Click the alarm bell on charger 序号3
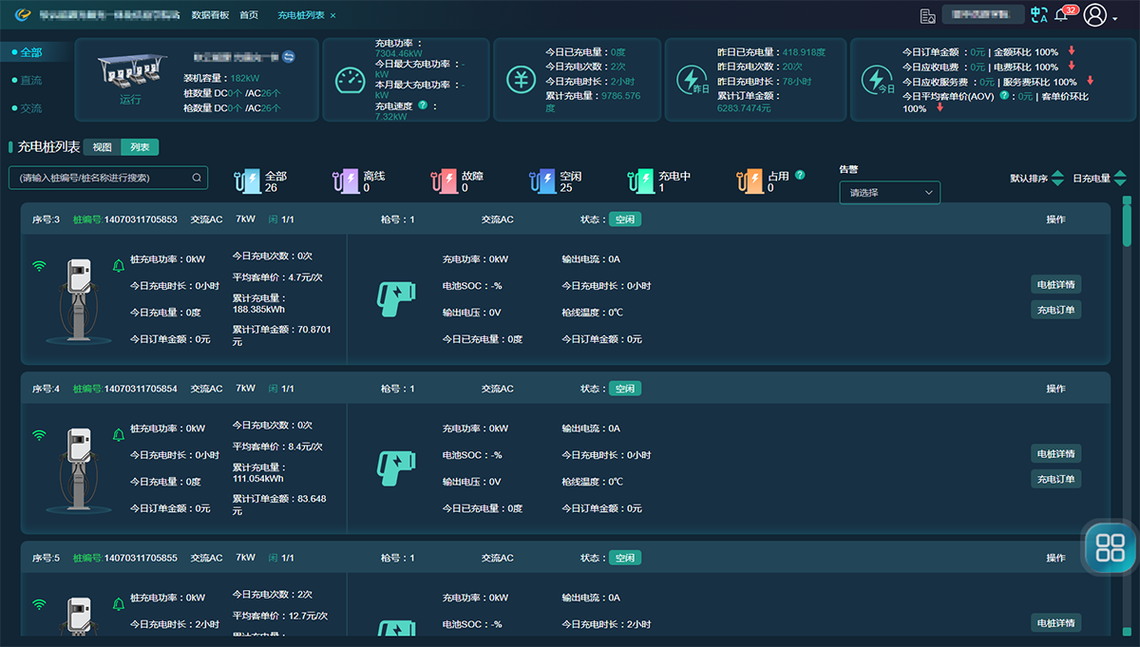 119,266
